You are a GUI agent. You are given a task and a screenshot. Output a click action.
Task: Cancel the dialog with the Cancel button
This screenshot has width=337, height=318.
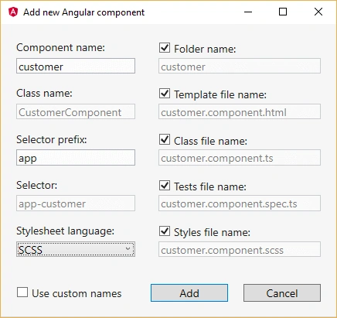[x=282, y=293]
